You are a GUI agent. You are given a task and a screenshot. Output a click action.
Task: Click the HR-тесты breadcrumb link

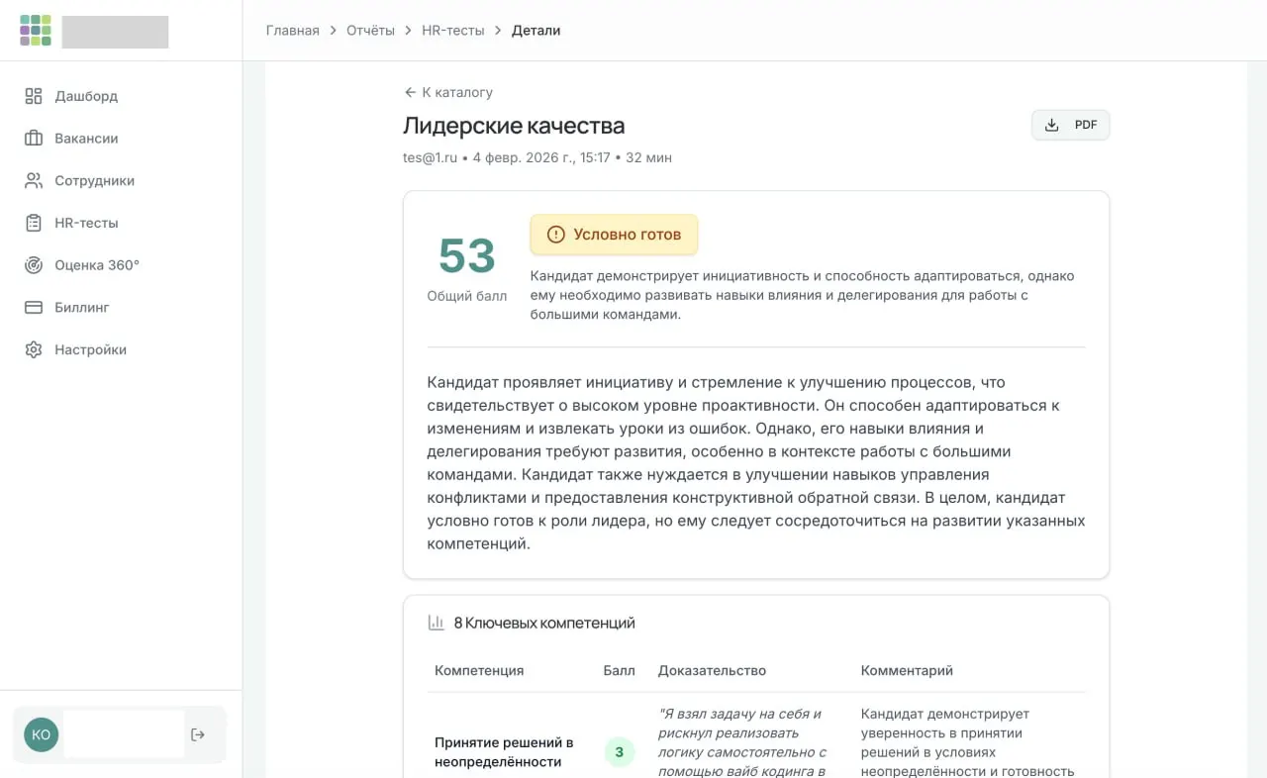(453, 31)
